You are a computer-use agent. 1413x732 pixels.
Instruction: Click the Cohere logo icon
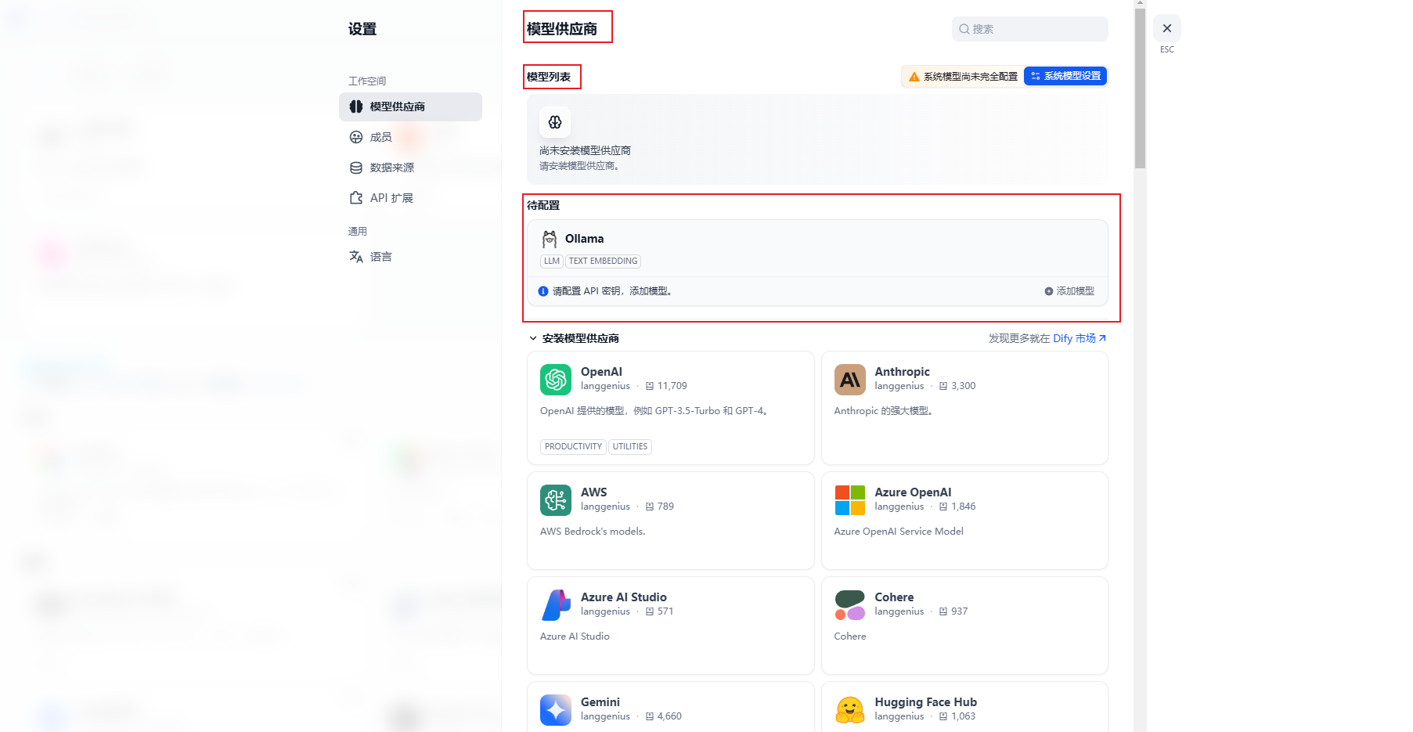click(x=850, y=605)
